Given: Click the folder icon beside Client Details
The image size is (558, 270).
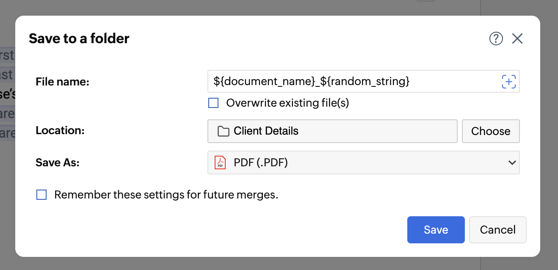Looking at the screenshot, I should 223,132.
